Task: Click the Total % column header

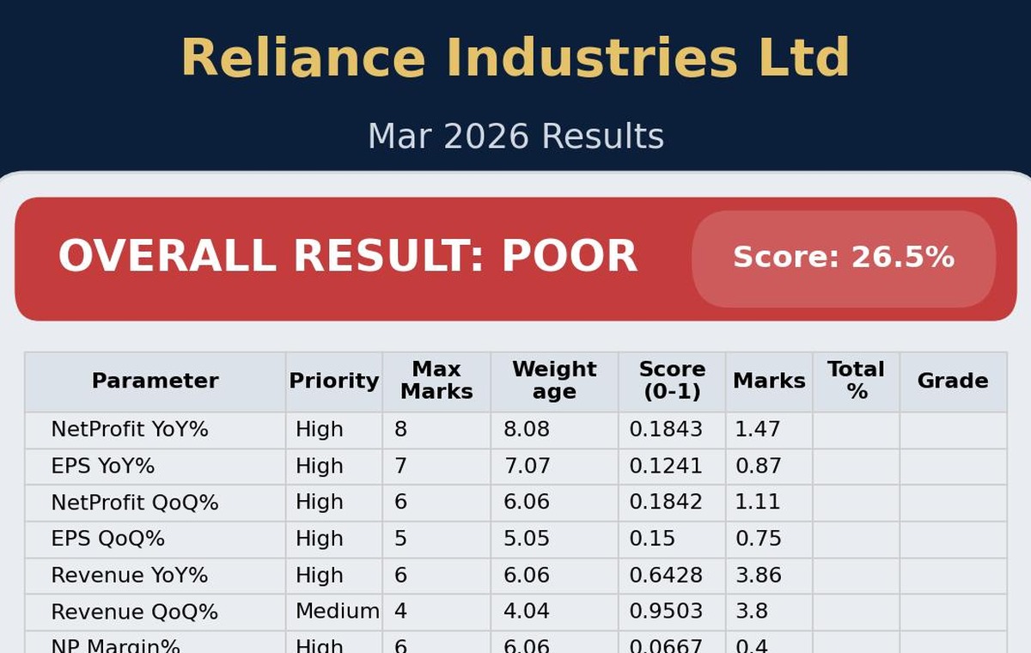Action: click(x=856, y=381)
